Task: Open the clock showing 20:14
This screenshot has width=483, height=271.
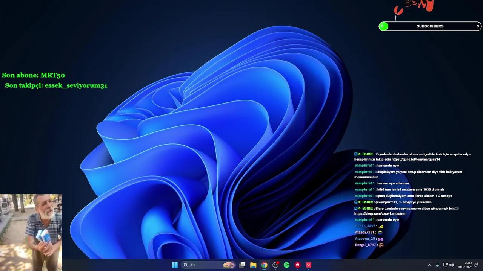Action: tap(465, 265)
